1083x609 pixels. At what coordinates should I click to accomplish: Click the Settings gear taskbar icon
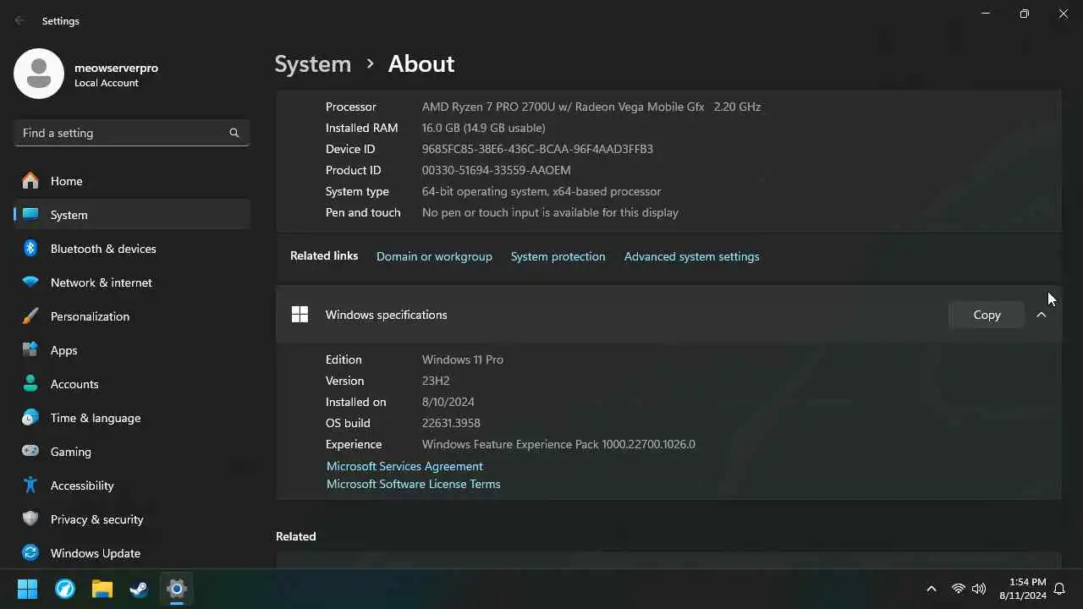click(x=177, y=589)
